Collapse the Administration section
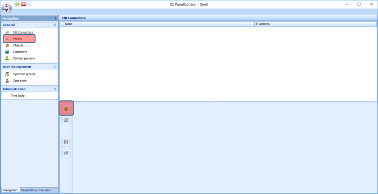378x194 pixels. tap(55, 89)
